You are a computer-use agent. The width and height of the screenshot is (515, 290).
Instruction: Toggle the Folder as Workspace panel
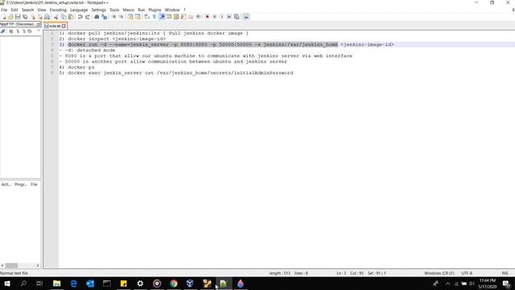pos(191,17)
